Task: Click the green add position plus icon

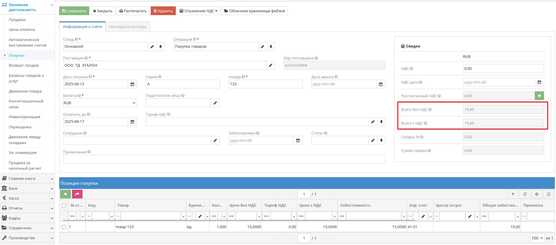Action: [65, 194]
